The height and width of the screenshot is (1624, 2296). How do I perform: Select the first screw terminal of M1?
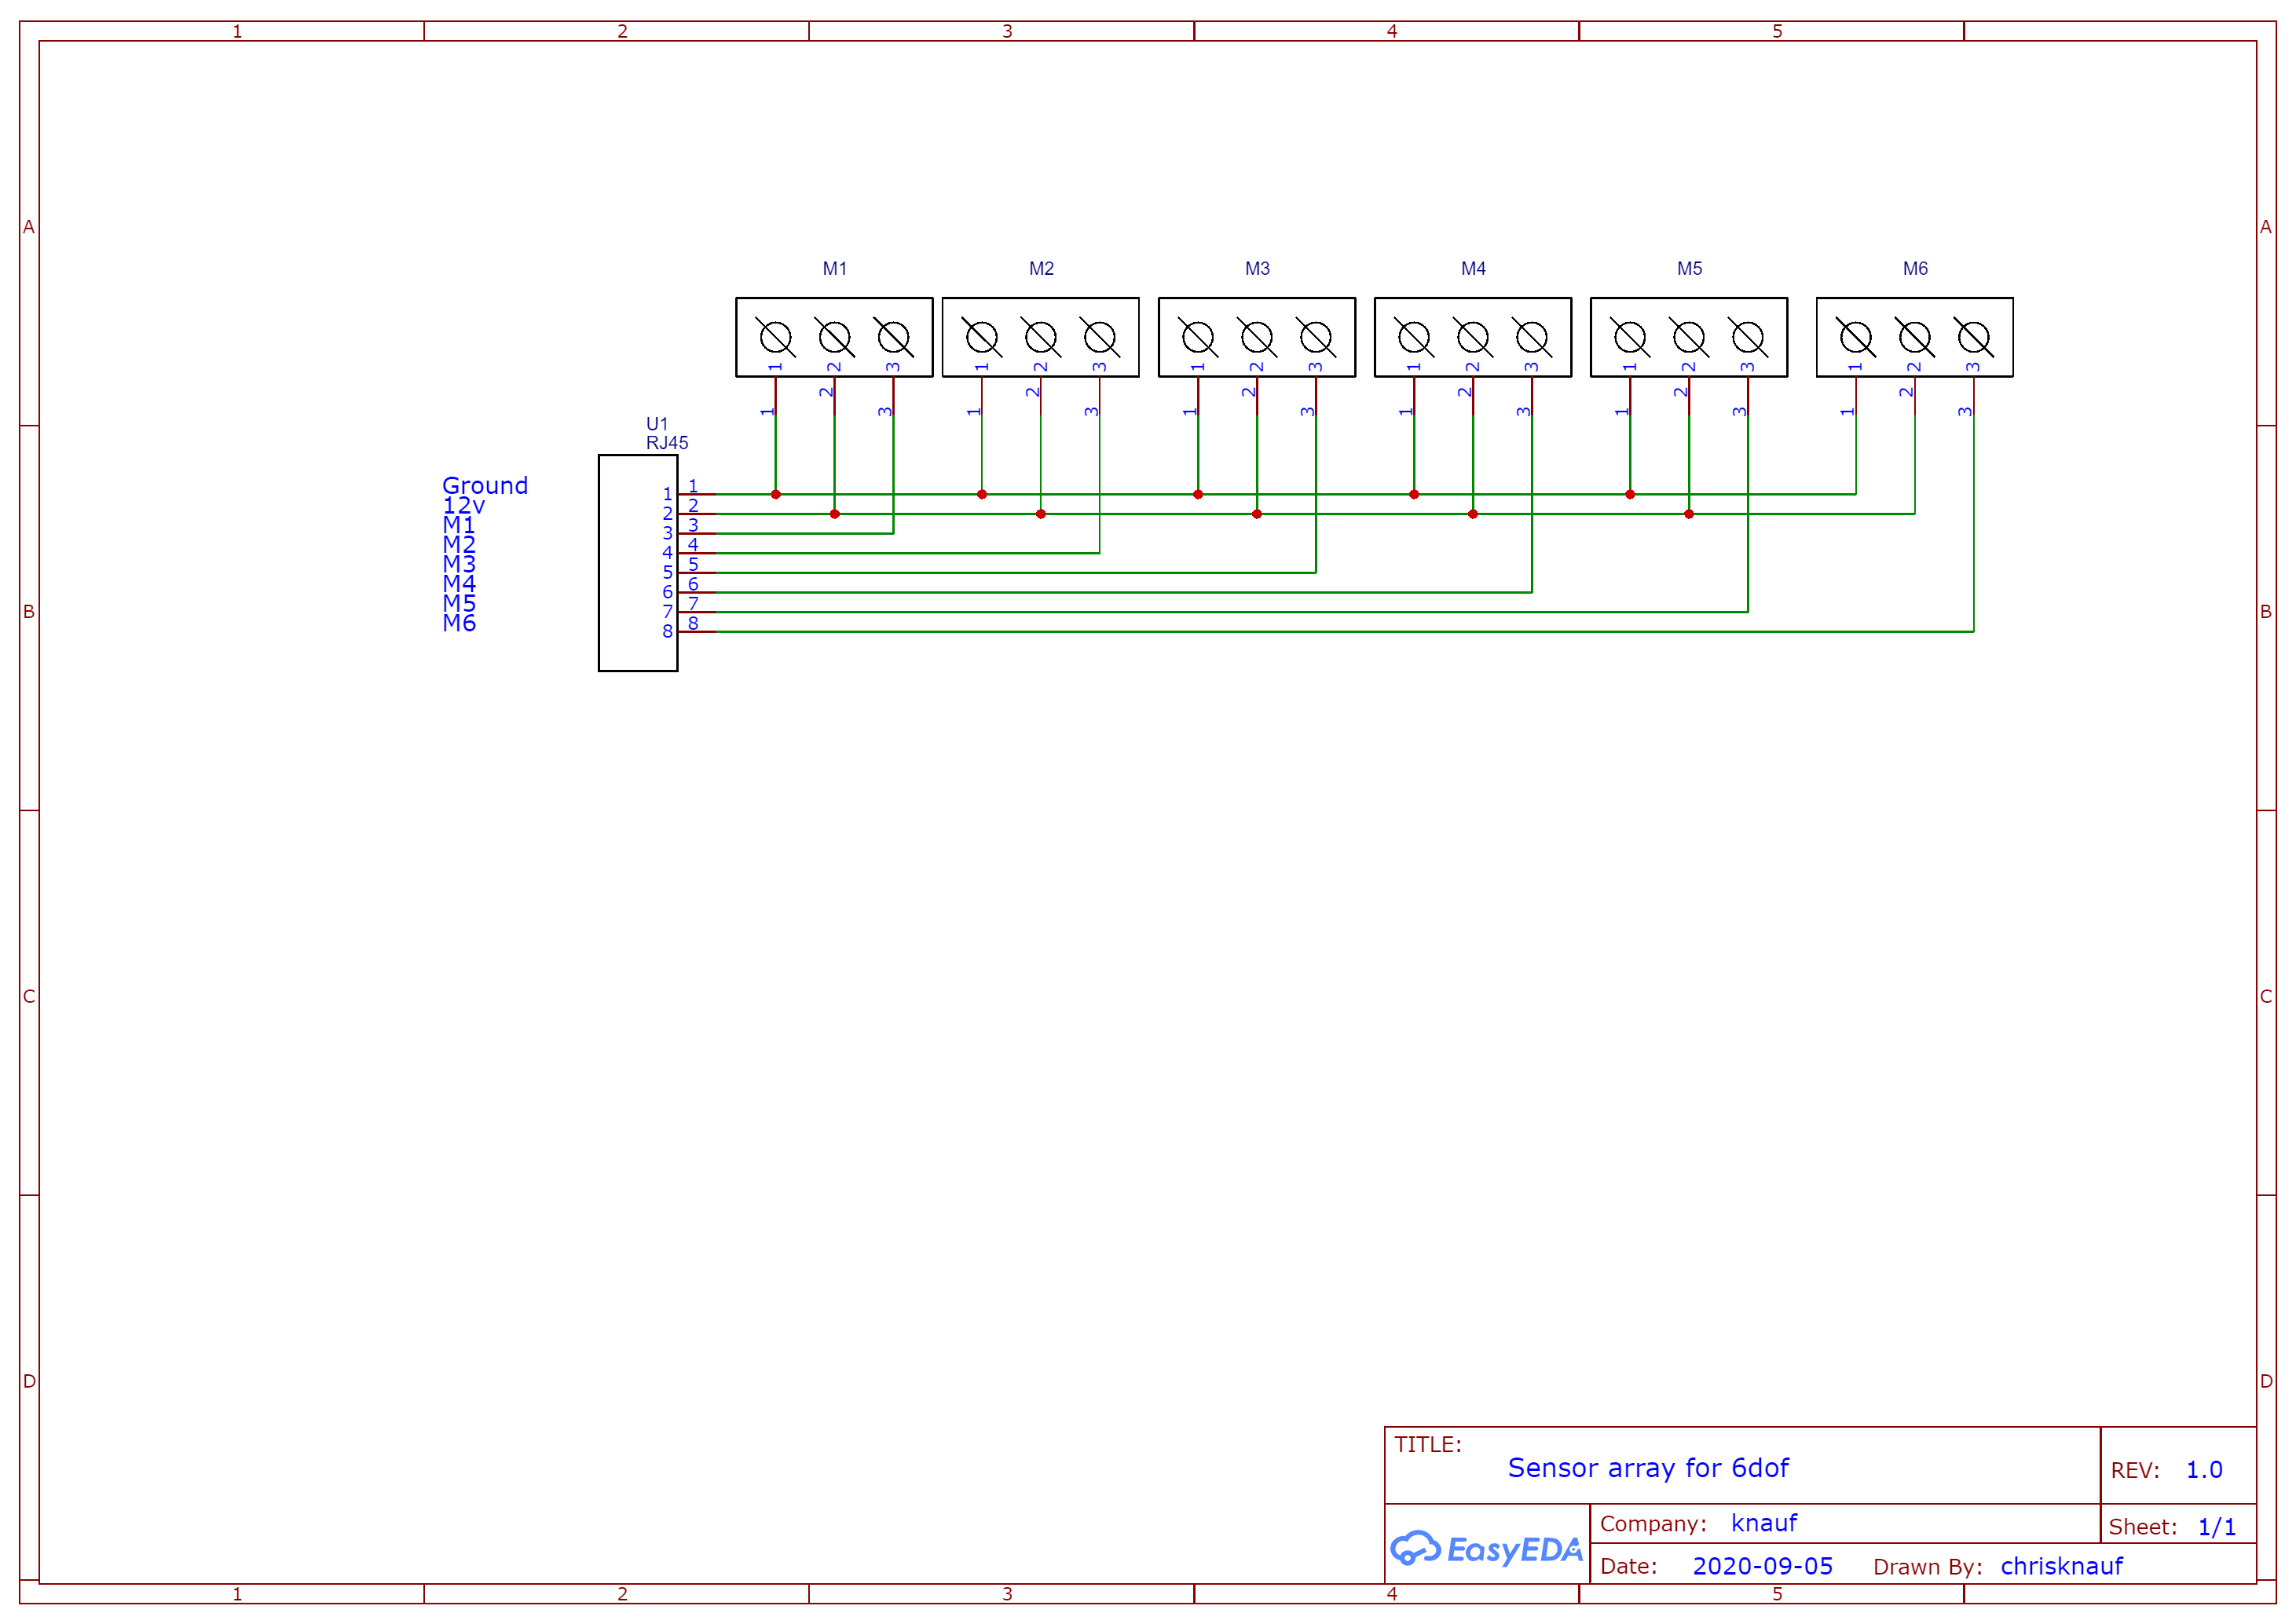tap(775, 337)
